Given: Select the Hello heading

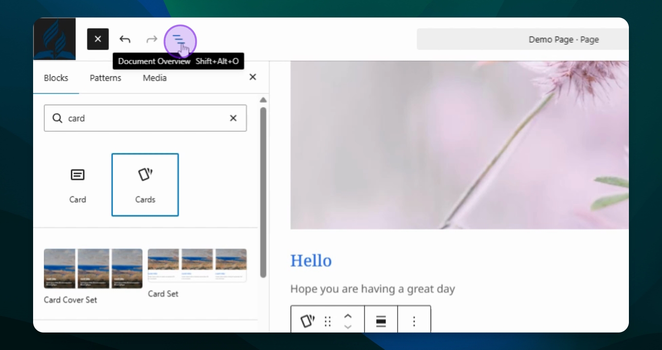Looking at the screenshot, I should point(311,261).
